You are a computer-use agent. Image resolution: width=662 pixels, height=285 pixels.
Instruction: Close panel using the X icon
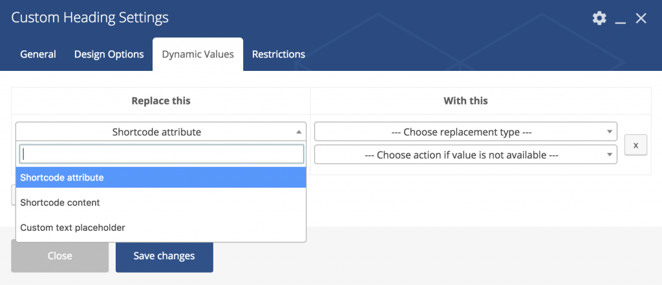point(641,18)
